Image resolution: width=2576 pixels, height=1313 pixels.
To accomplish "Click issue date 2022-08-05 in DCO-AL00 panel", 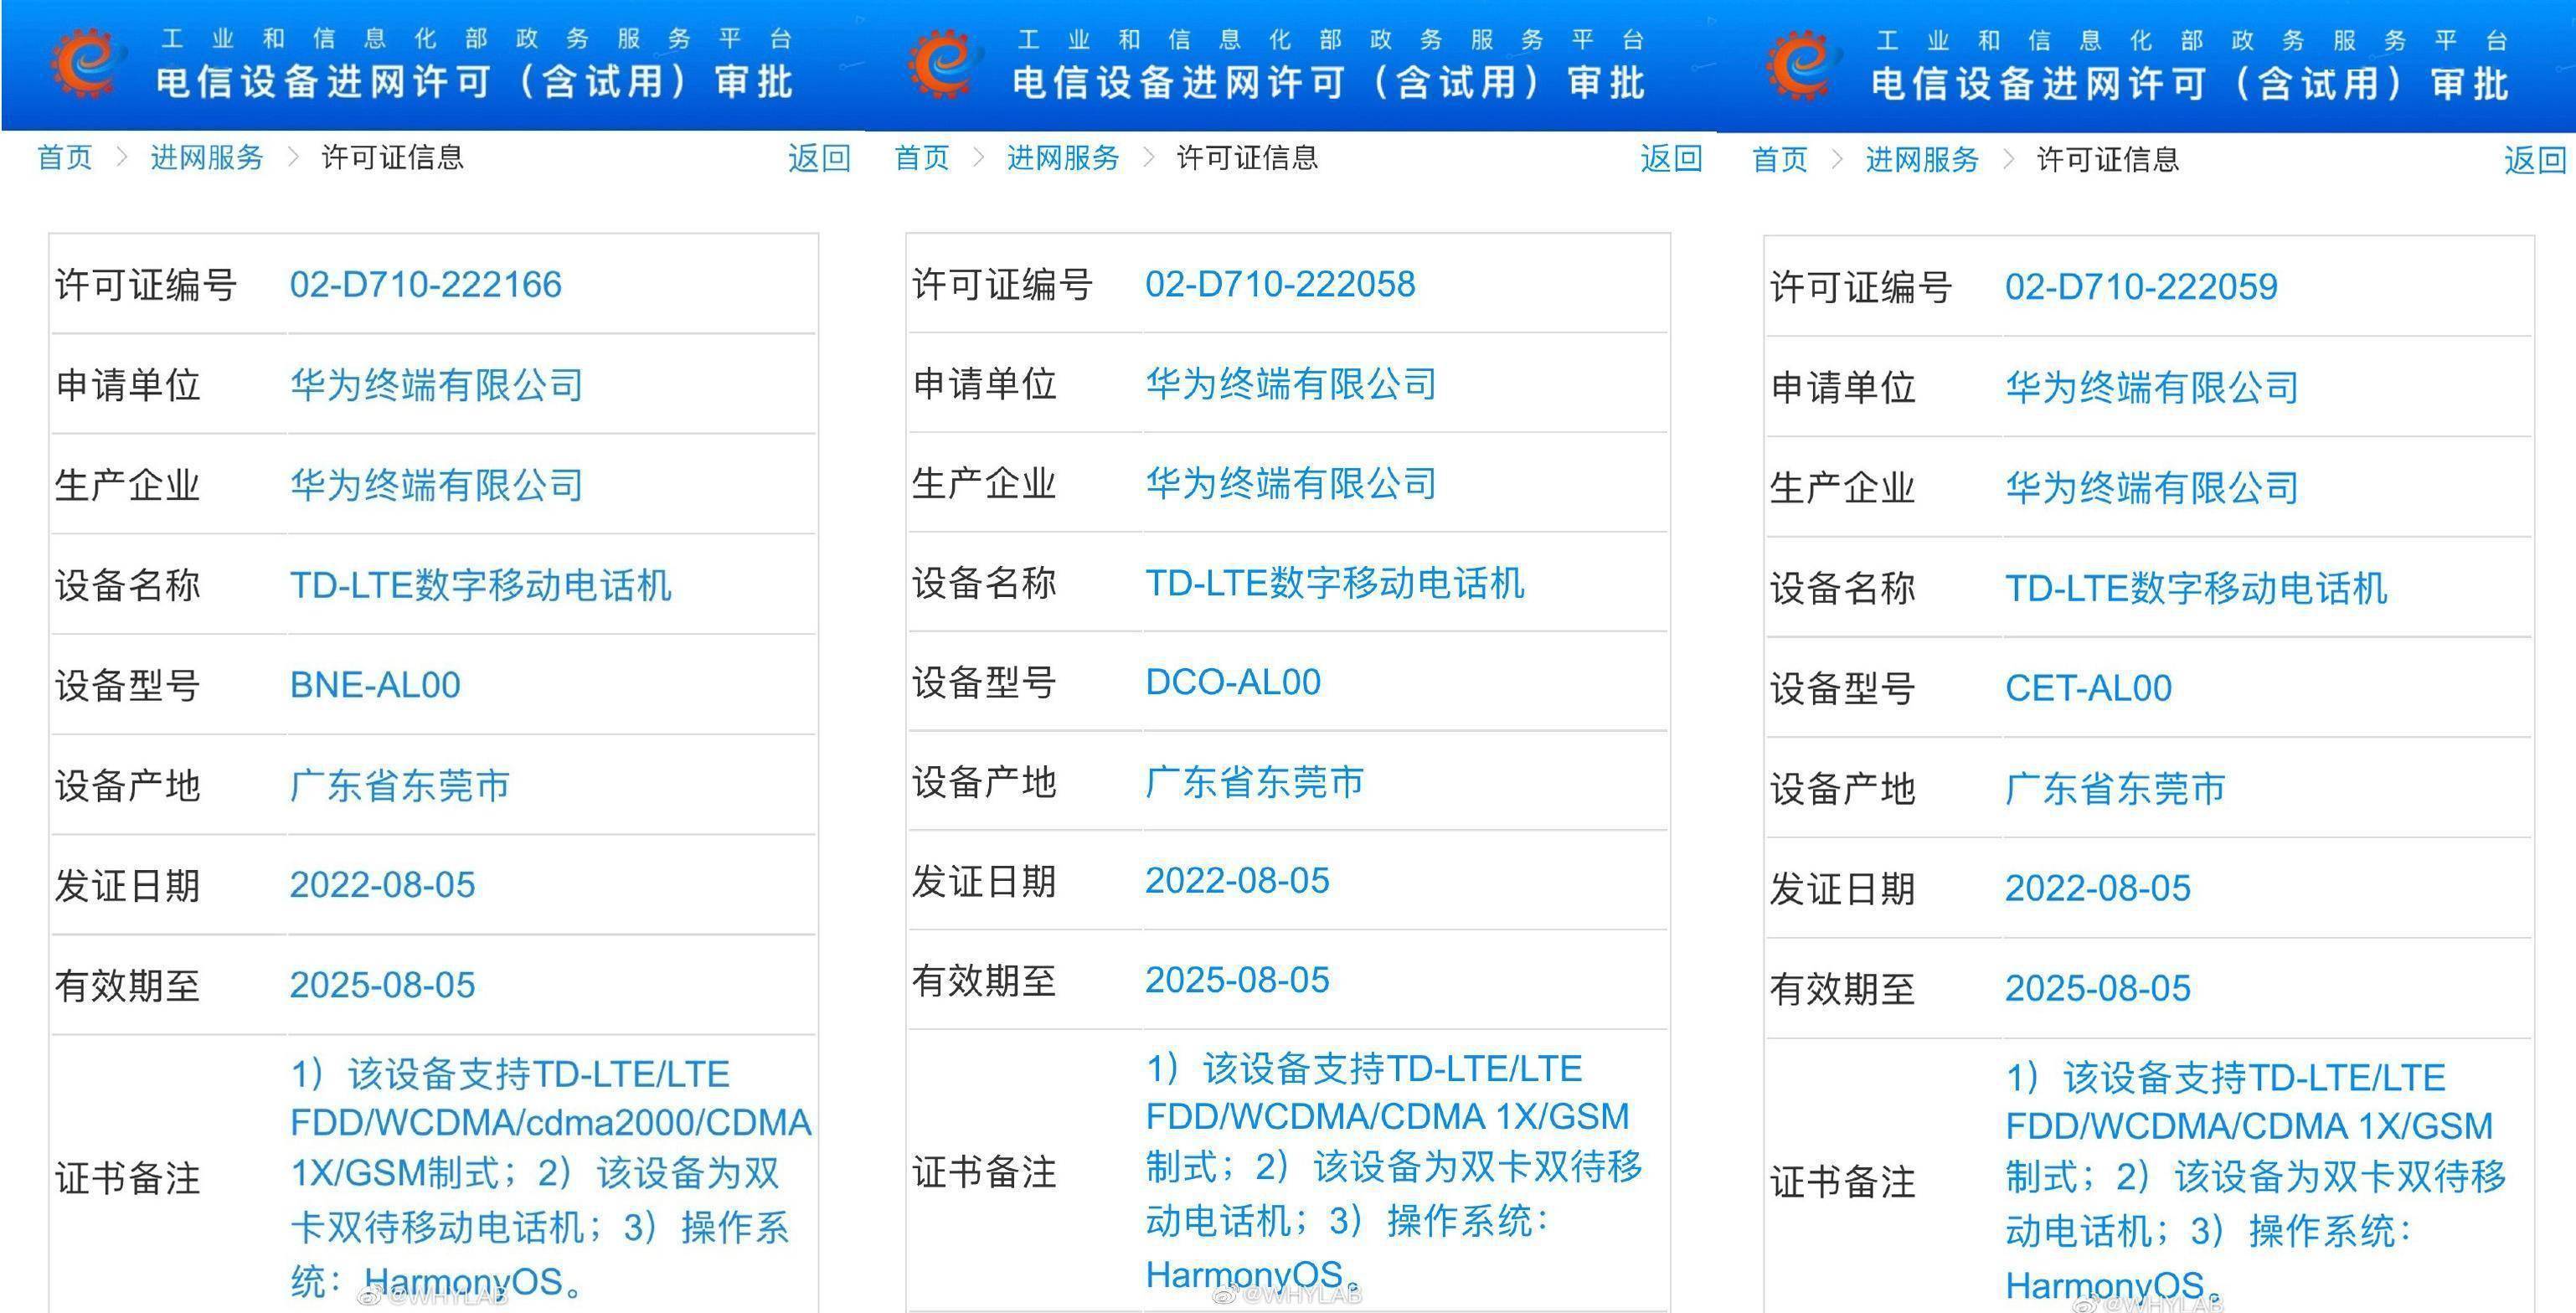I will [x=1238, y=881].
